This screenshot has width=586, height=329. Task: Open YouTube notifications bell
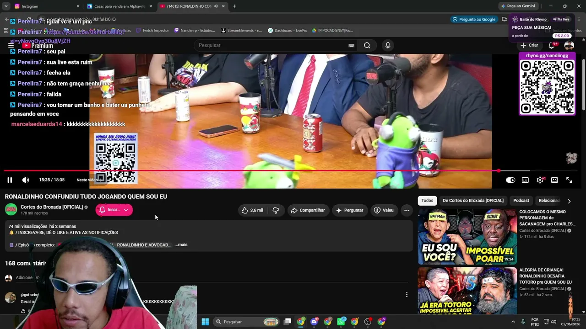tap(552, 45)
